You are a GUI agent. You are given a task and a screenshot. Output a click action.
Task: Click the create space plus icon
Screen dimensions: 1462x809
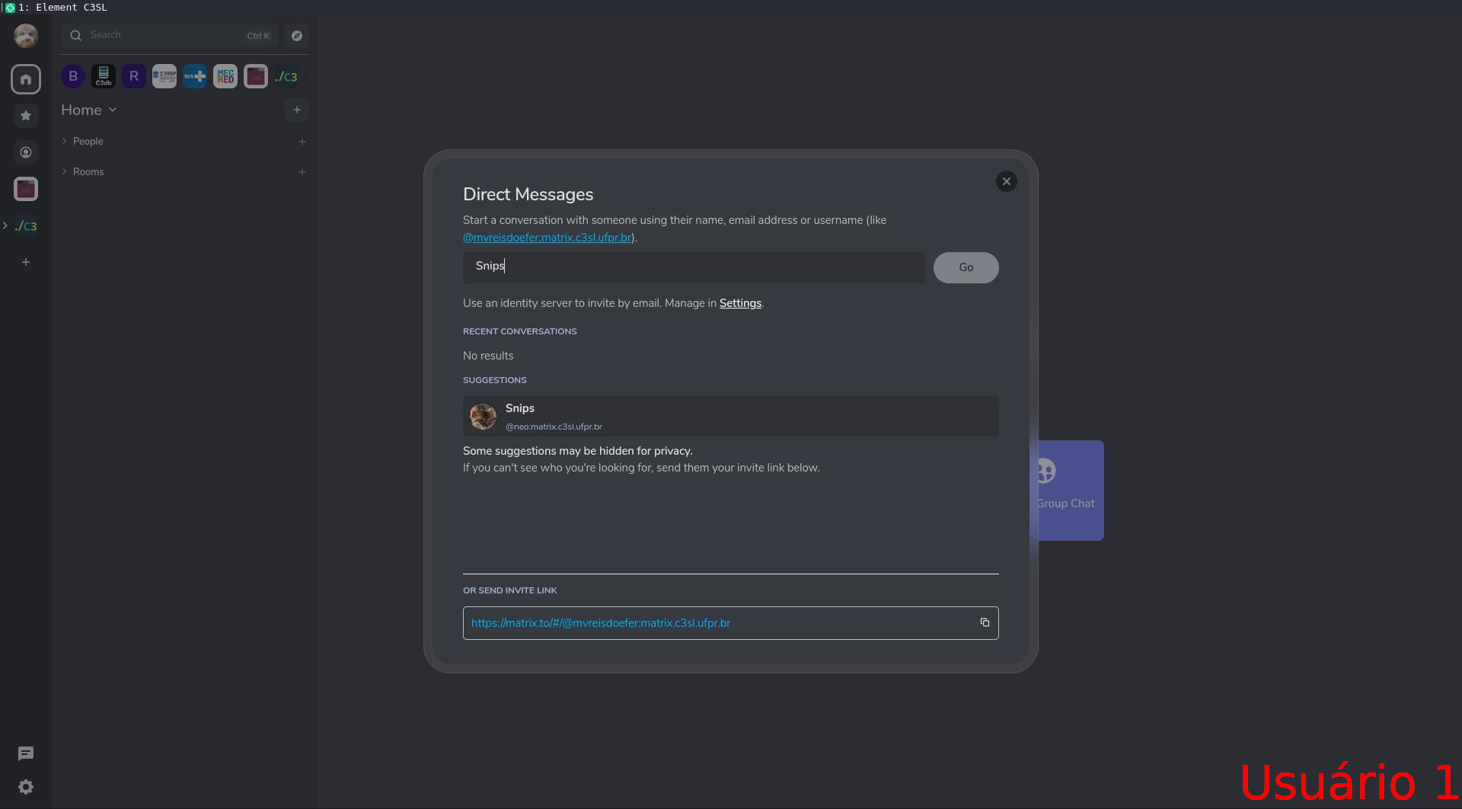tap(26, 262)
